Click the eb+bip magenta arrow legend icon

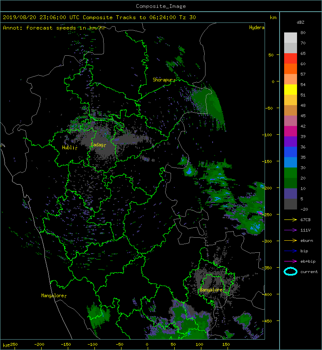coord(290,261)
